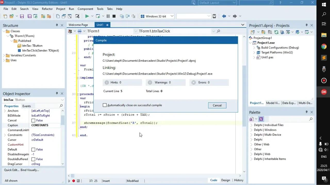
Task: Open the Refactor menu
Action: click(47, 9)
